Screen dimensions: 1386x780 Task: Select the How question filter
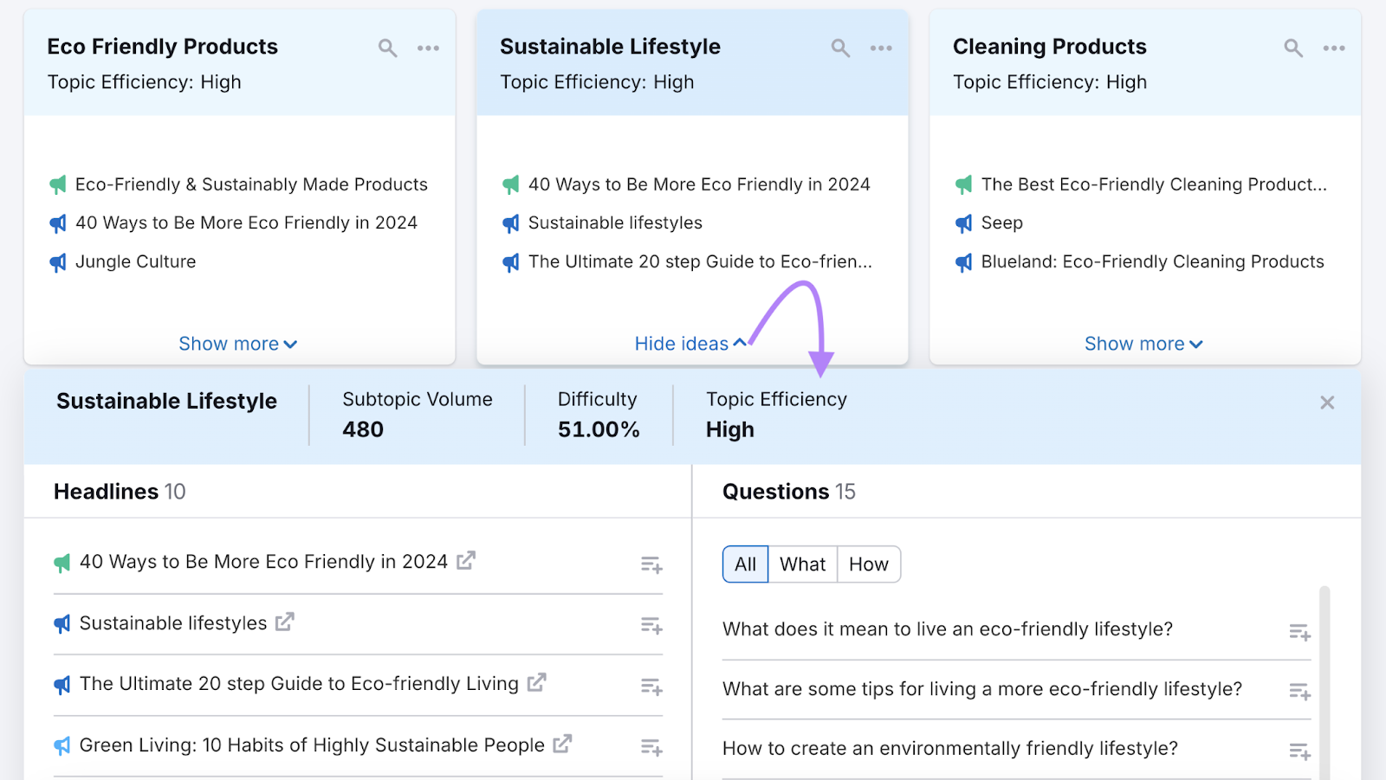point(869,564)
